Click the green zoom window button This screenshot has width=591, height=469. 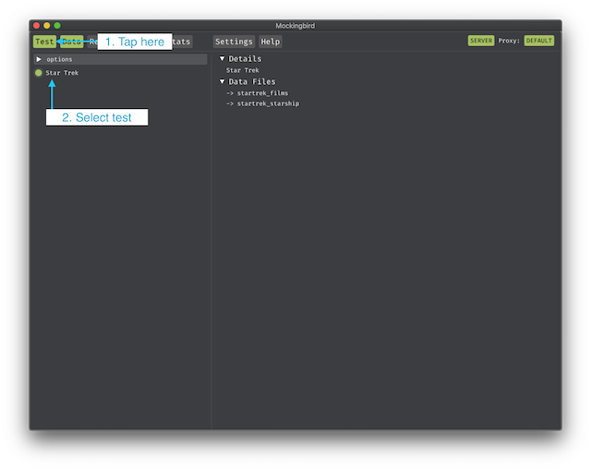click(57, 25)
